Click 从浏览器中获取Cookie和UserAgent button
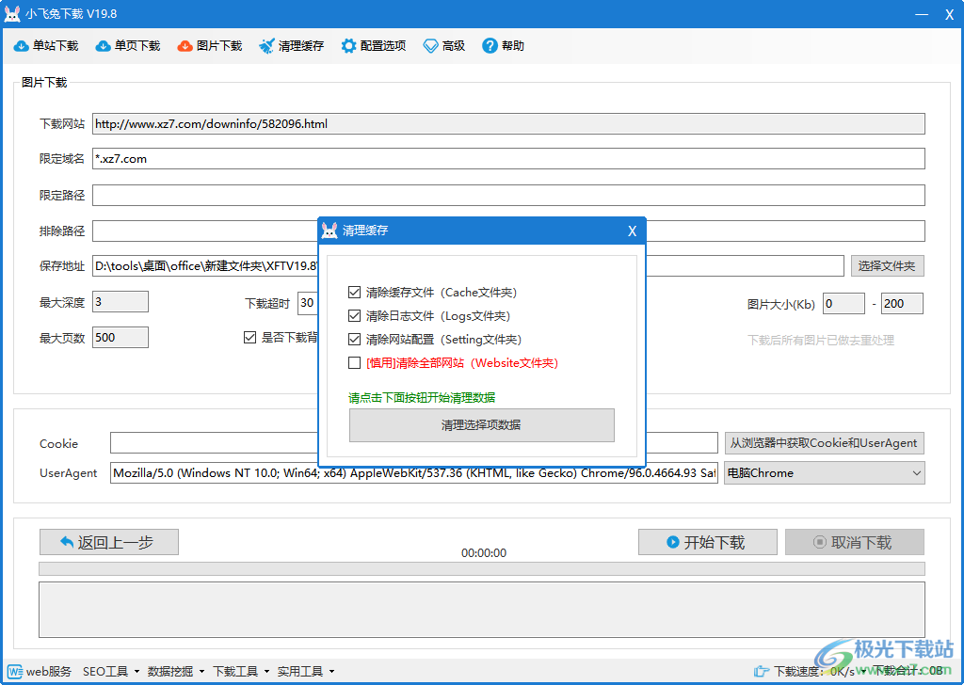 point(824,443)
